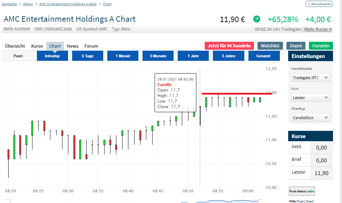The image size is (342, 203).
Task: Switch to the News tab
Action: coord(72,46)
